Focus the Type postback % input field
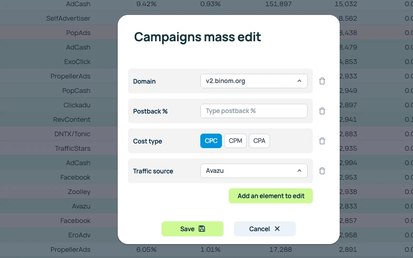This screenshot has width=413, height=258. 253,111
